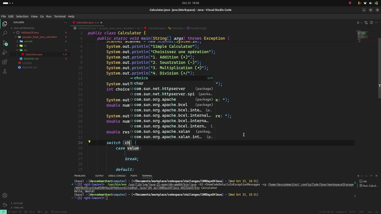Image resolution: width=381 pixels, height=214 pixels.
Task: Switch to the PROBLEMS panel tab
Action: tap(80, 176)
